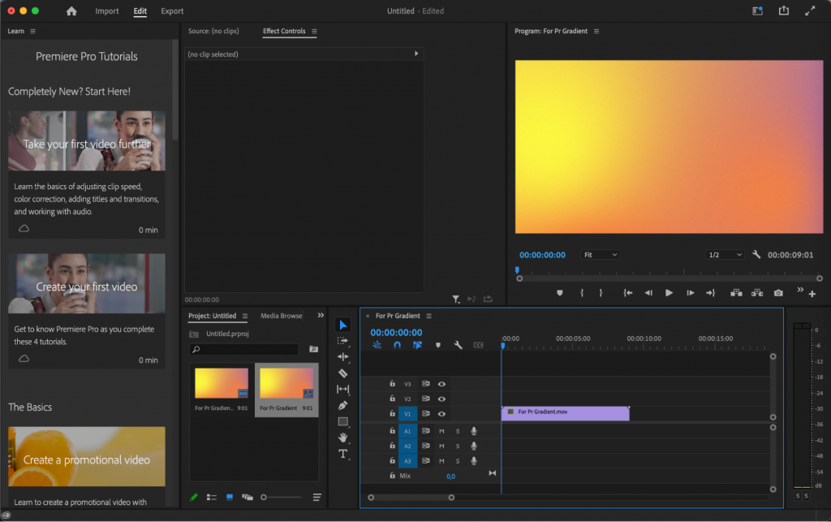This screenshot has width=831, height=522.
Task: Enable Snap in the timeline
Action: pos(397,344)
